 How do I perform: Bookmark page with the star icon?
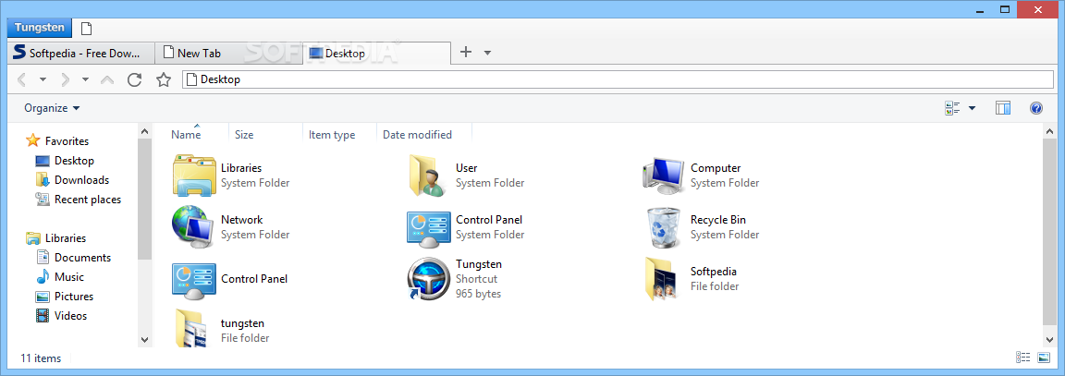point(164,80)
